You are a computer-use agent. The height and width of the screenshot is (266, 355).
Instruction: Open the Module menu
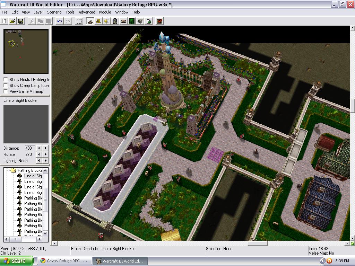[105, 12]
